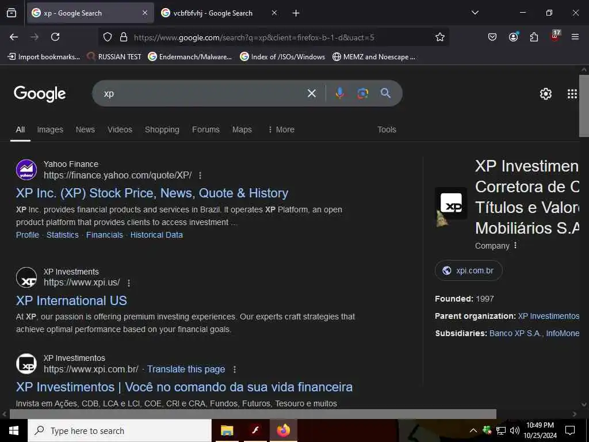Open XP Inc. Stock Price result
589x442 pixels.
point(152,193)
